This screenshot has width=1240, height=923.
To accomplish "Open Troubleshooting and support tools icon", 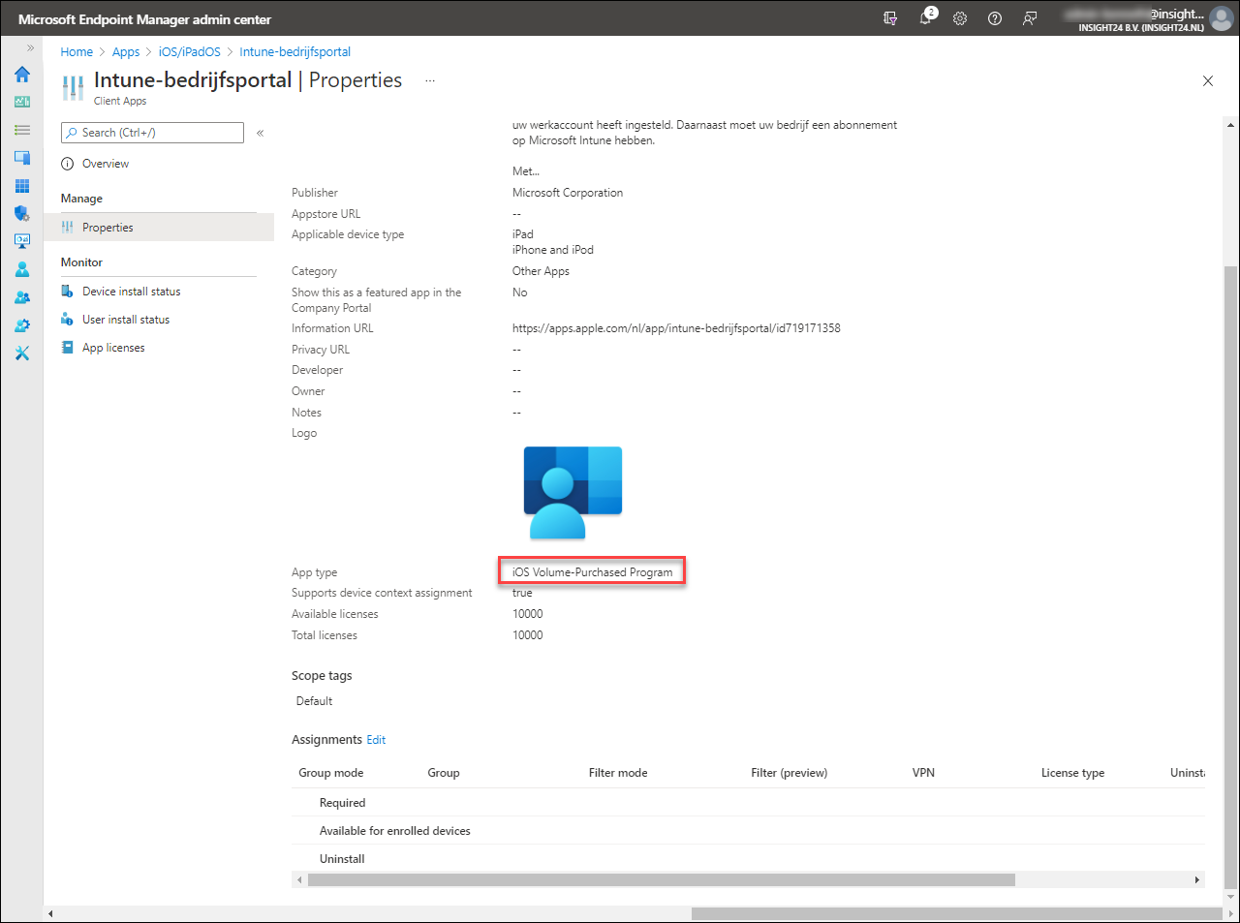I will click(x=22, y=354).
